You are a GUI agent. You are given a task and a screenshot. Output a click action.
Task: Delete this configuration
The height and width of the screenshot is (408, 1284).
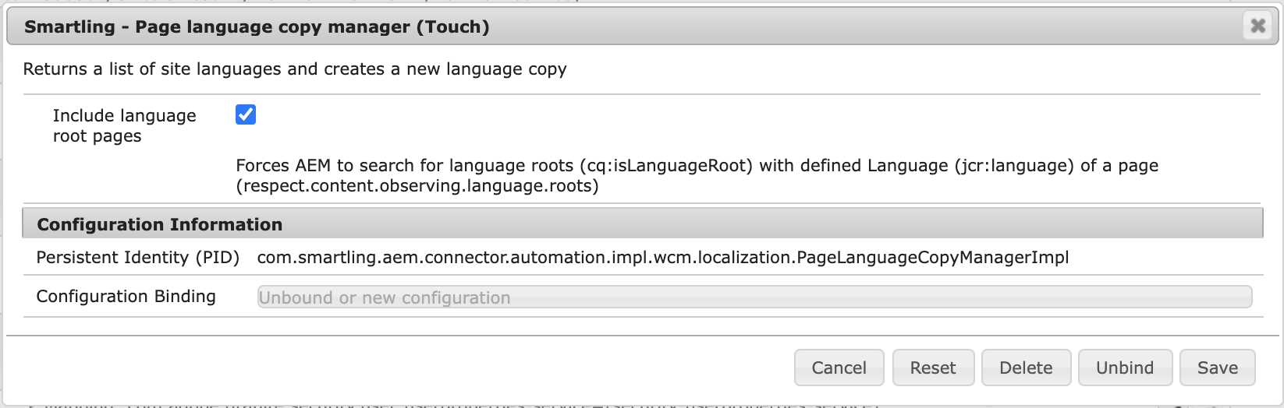click(1025, 368)
